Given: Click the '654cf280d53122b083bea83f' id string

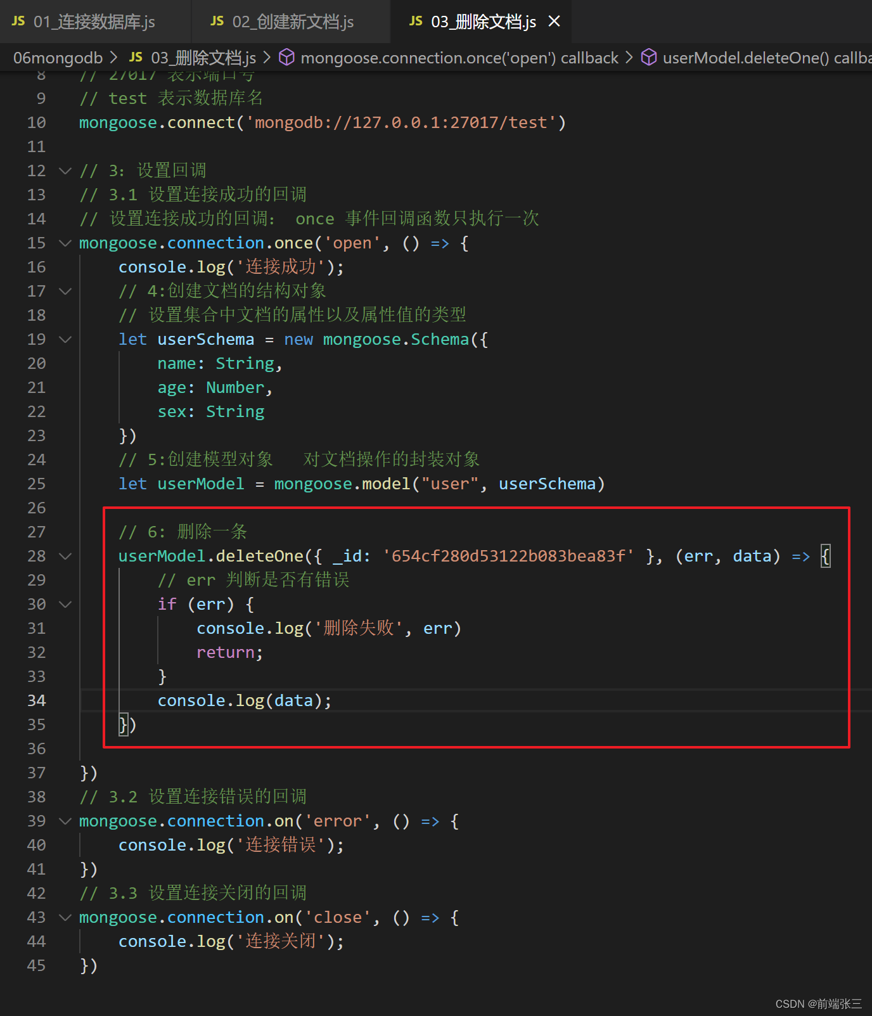Looking at the screenshot, I should 508,556.
